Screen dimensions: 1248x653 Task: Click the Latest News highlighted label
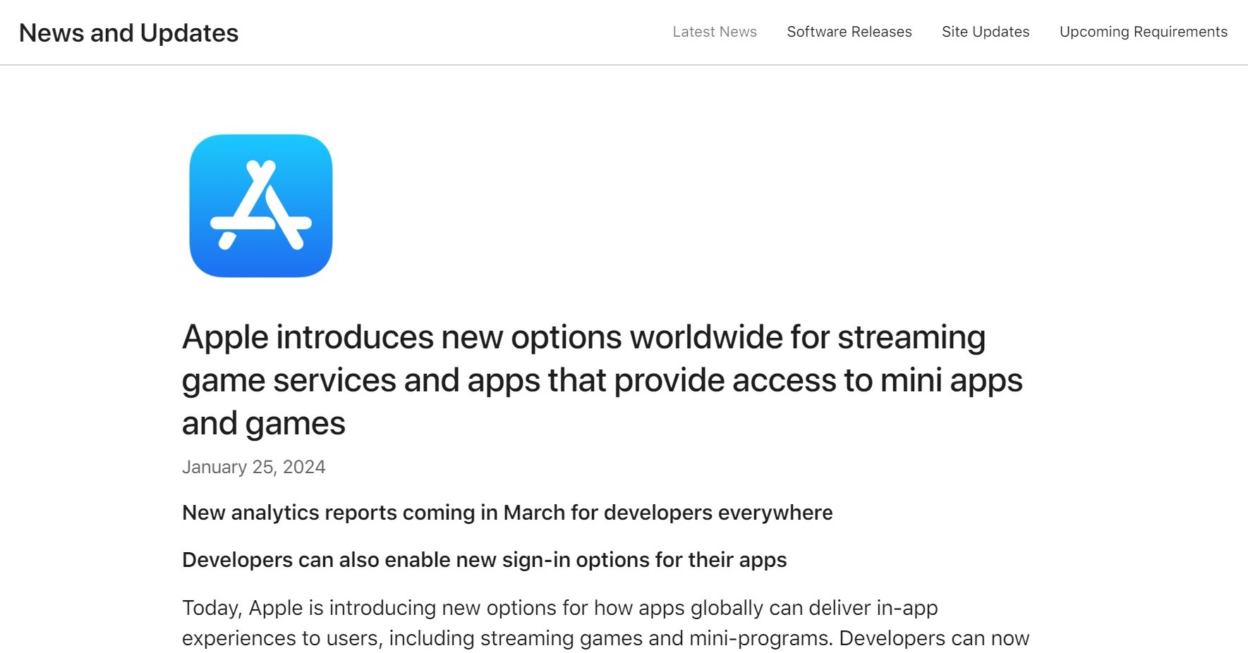[715, 32]
